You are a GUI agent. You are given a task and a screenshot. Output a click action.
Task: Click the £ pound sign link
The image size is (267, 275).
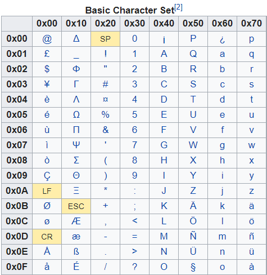point(47,54)
